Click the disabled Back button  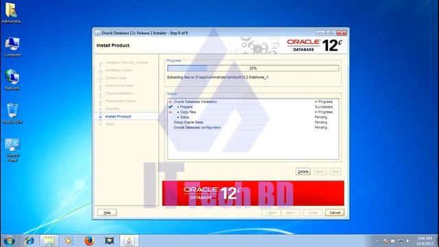click(271, 213)
